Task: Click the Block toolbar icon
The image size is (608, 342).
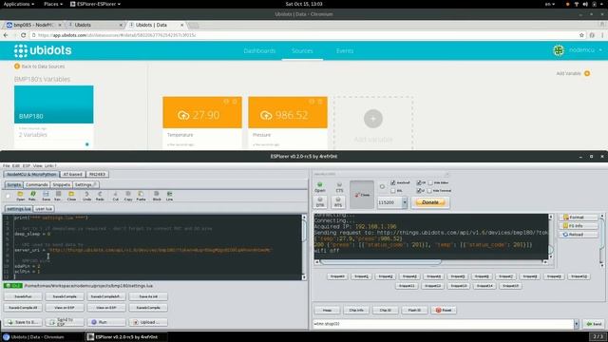Action: click(x=157, y=196)
